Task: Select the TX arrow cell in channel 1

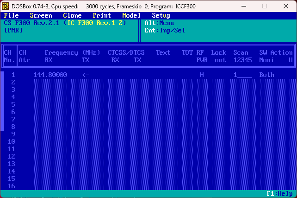Action: tap(86, 75)
